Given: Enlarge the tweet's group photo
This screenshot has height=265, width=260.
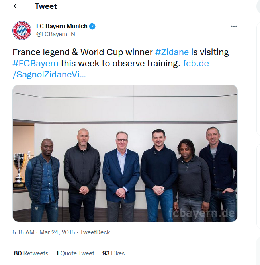Looking at the screenshot, I should pos(125,153).
